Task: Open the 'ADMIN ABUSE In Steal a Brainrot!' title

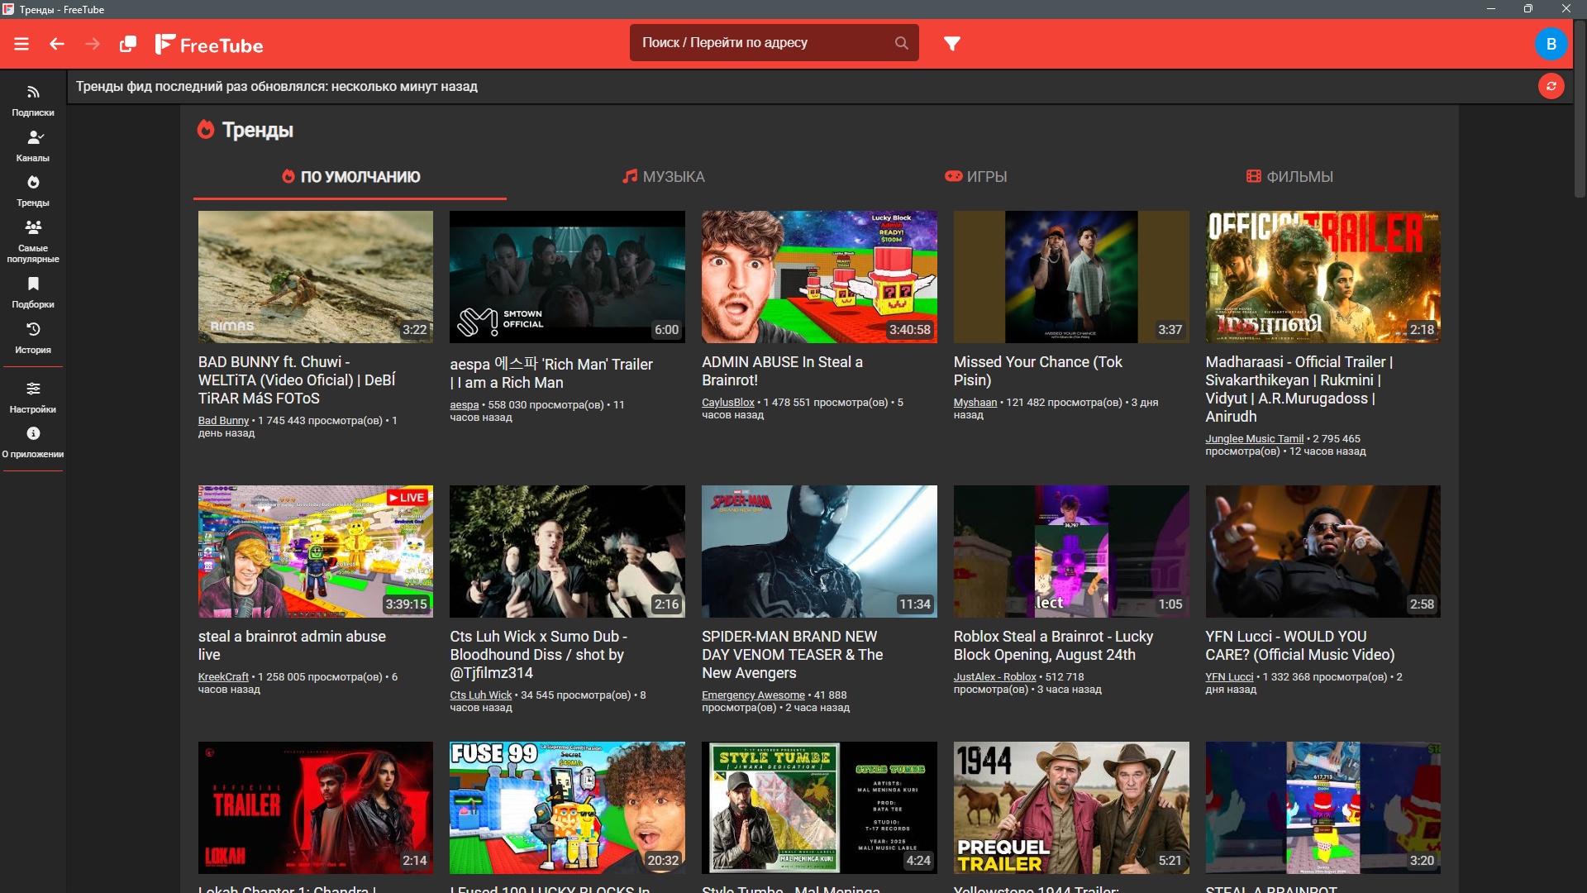Action: click(782, 371)
